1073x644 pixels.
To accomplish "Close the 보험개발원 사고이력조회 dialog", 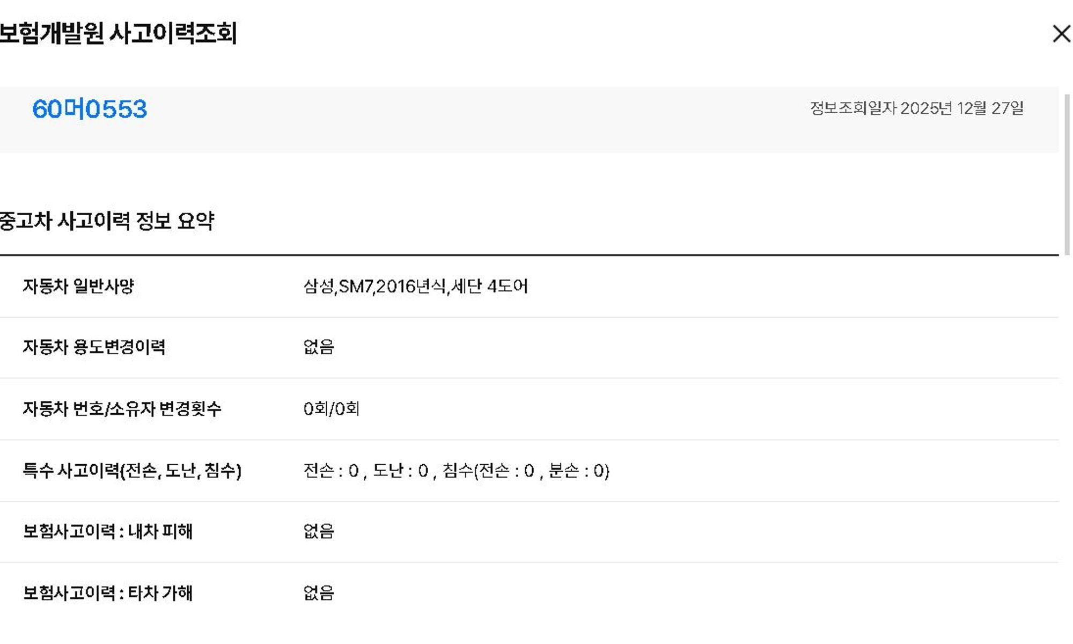I will (x=1061, y=34).
